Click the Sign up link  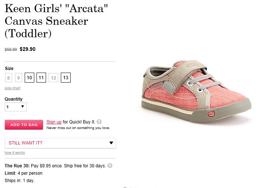54,122
